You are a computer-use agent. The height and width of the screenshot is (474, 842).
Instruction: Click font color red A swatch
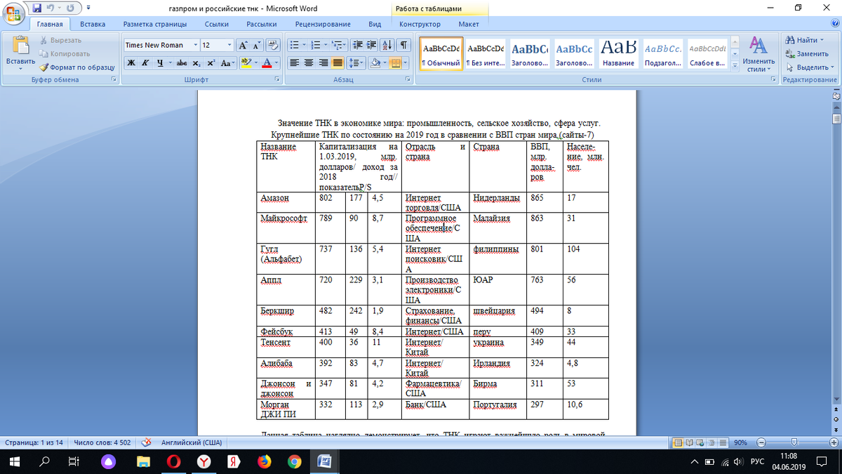pos(267,63)
